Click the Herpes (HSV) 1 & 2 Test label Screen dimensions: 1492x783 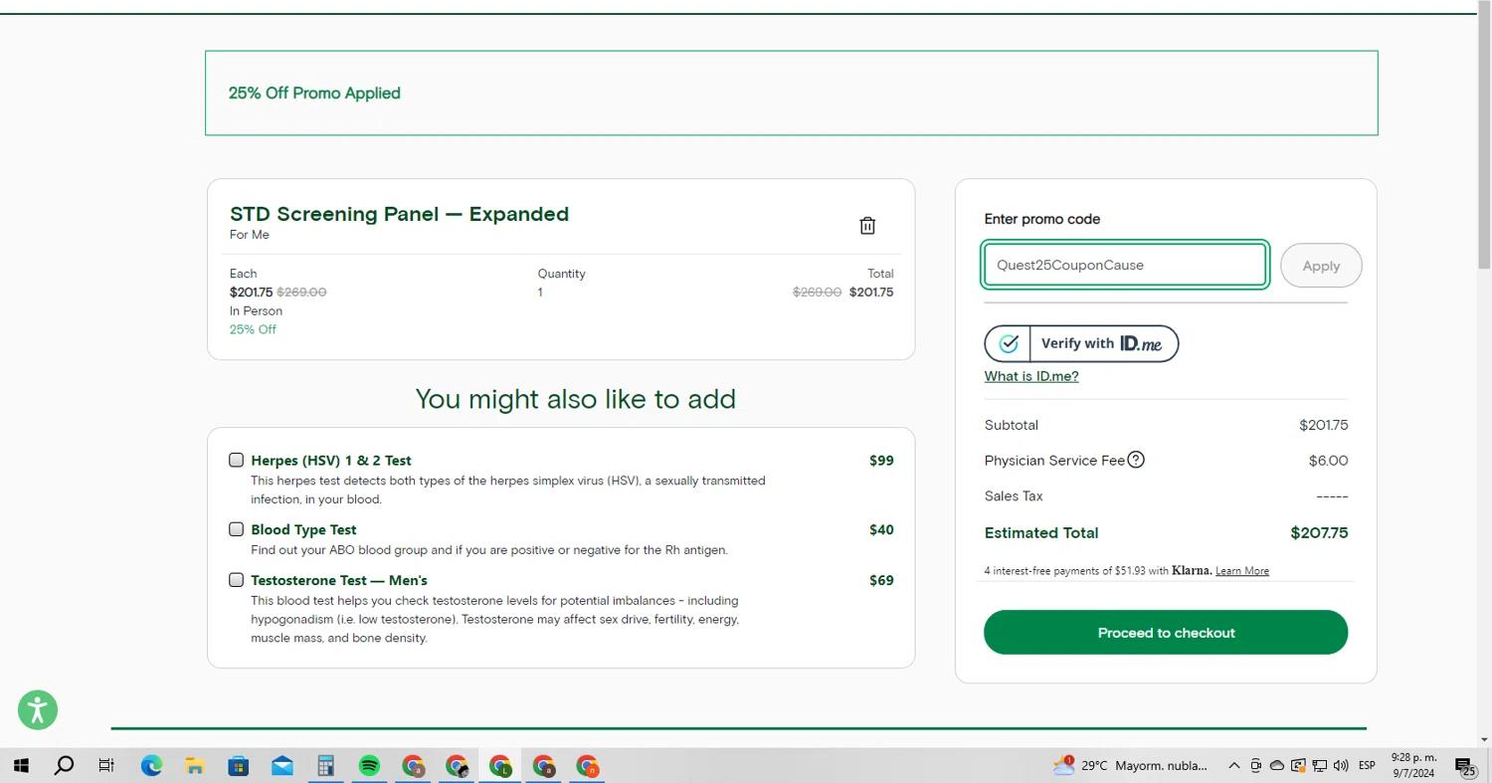pyautogui.click(x=331, y=461)
